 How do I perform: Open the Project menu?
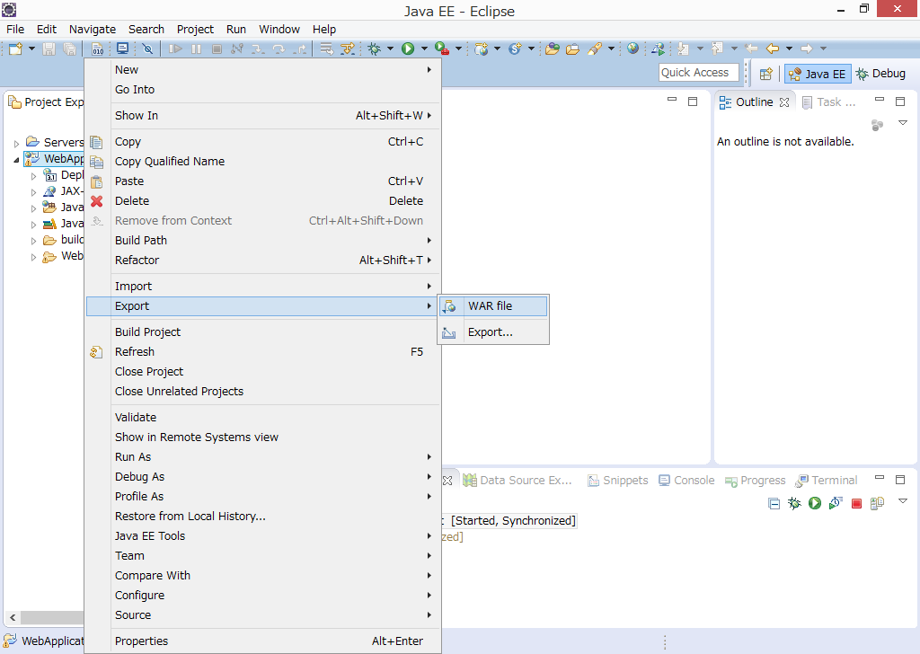click(195, 30)
